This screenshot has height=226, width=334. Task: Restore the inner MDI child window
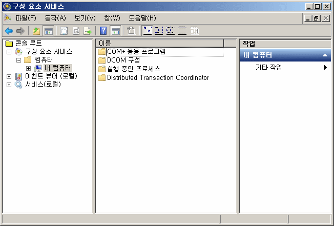pyautogui.click(x=316, y=18)
